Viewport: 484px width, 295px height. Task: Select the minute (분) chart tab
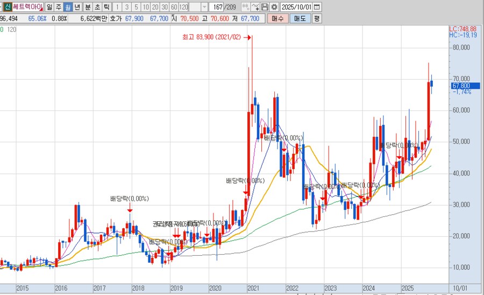pyautogui.click(x=88, y=7)
